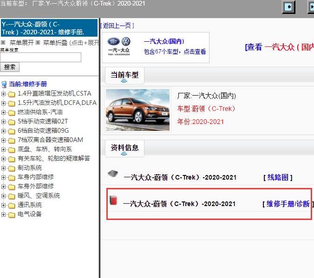This screenshot has height=278, width=314.
Task: Click the 菜单折叠 menu option
Action: click(x=55, y=43)
